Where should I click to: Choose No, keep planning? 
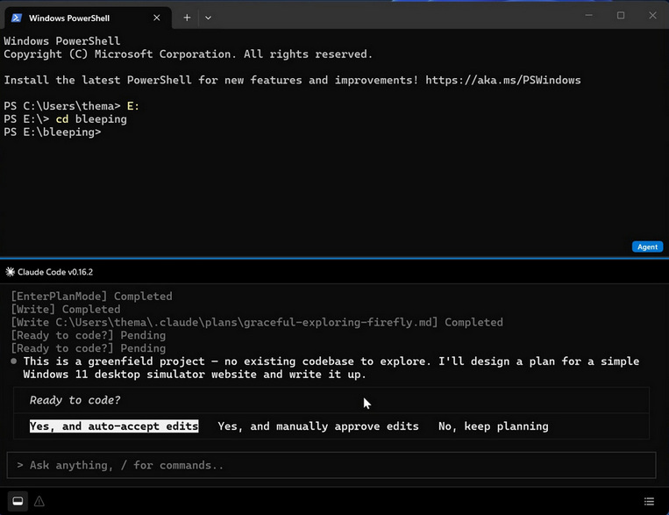click(494, 426)
